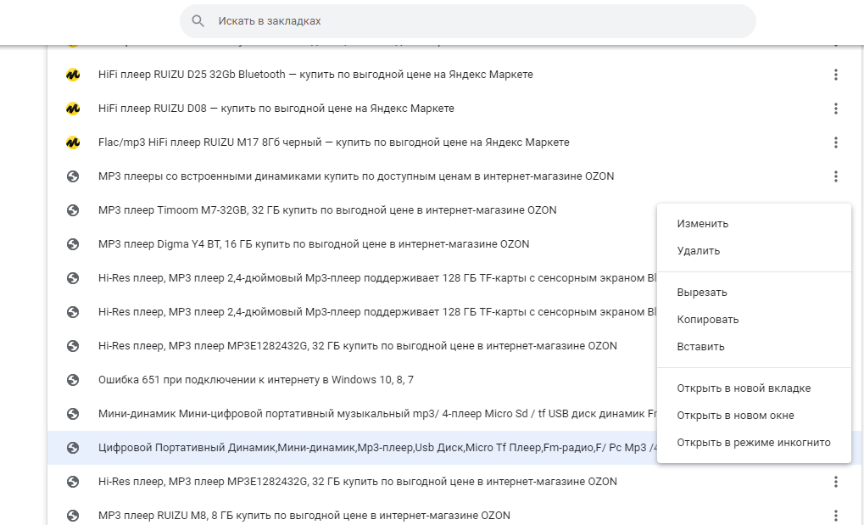Image resolution: width=864 pixels, height=525 pixels.
Task: Choose 'Удалить' in context menu
Action: pos(698,251)
